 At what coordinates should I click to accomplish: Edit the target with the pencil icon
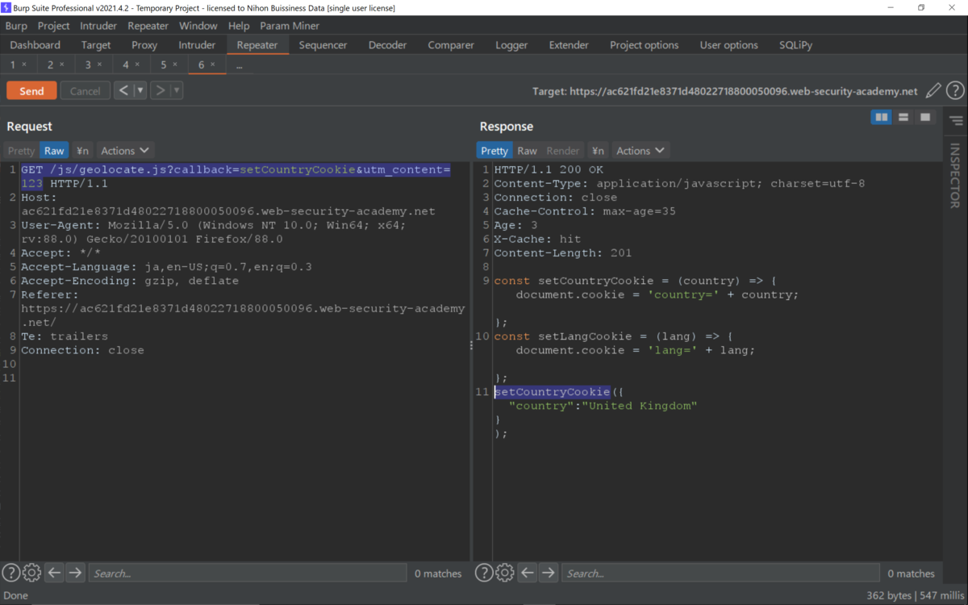(x=933, y=91)
